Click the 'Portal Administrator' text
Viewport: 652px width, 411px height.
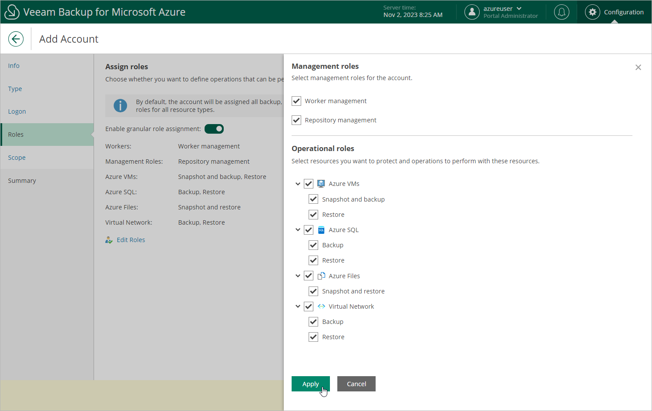click(x=511, y=16)
